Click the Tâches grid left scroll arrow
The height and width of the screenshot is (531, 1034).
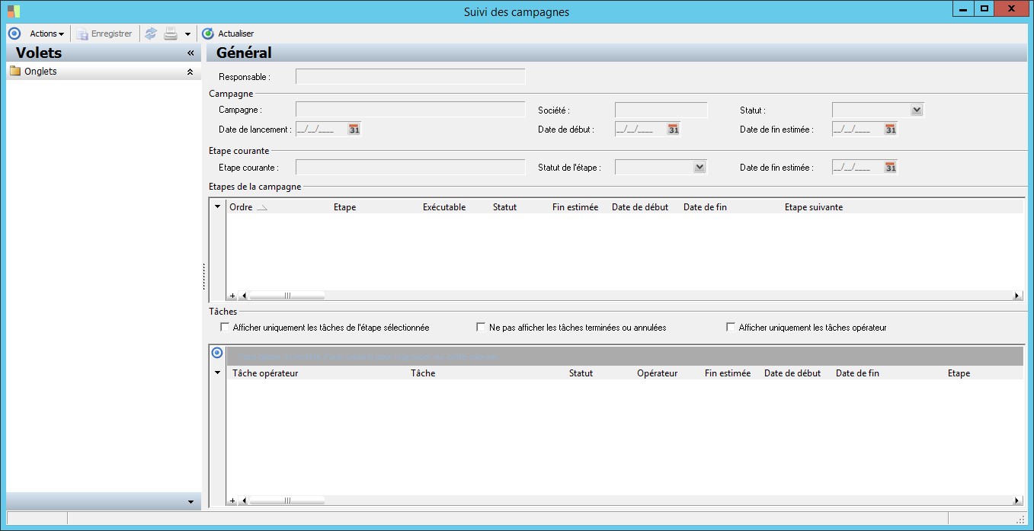point(244,501)
